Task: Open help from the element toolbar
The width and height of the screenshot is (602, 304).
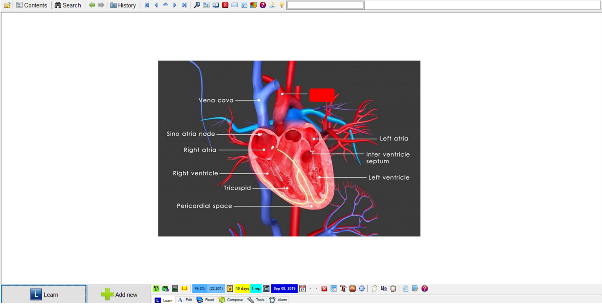Action: [425, 289]
